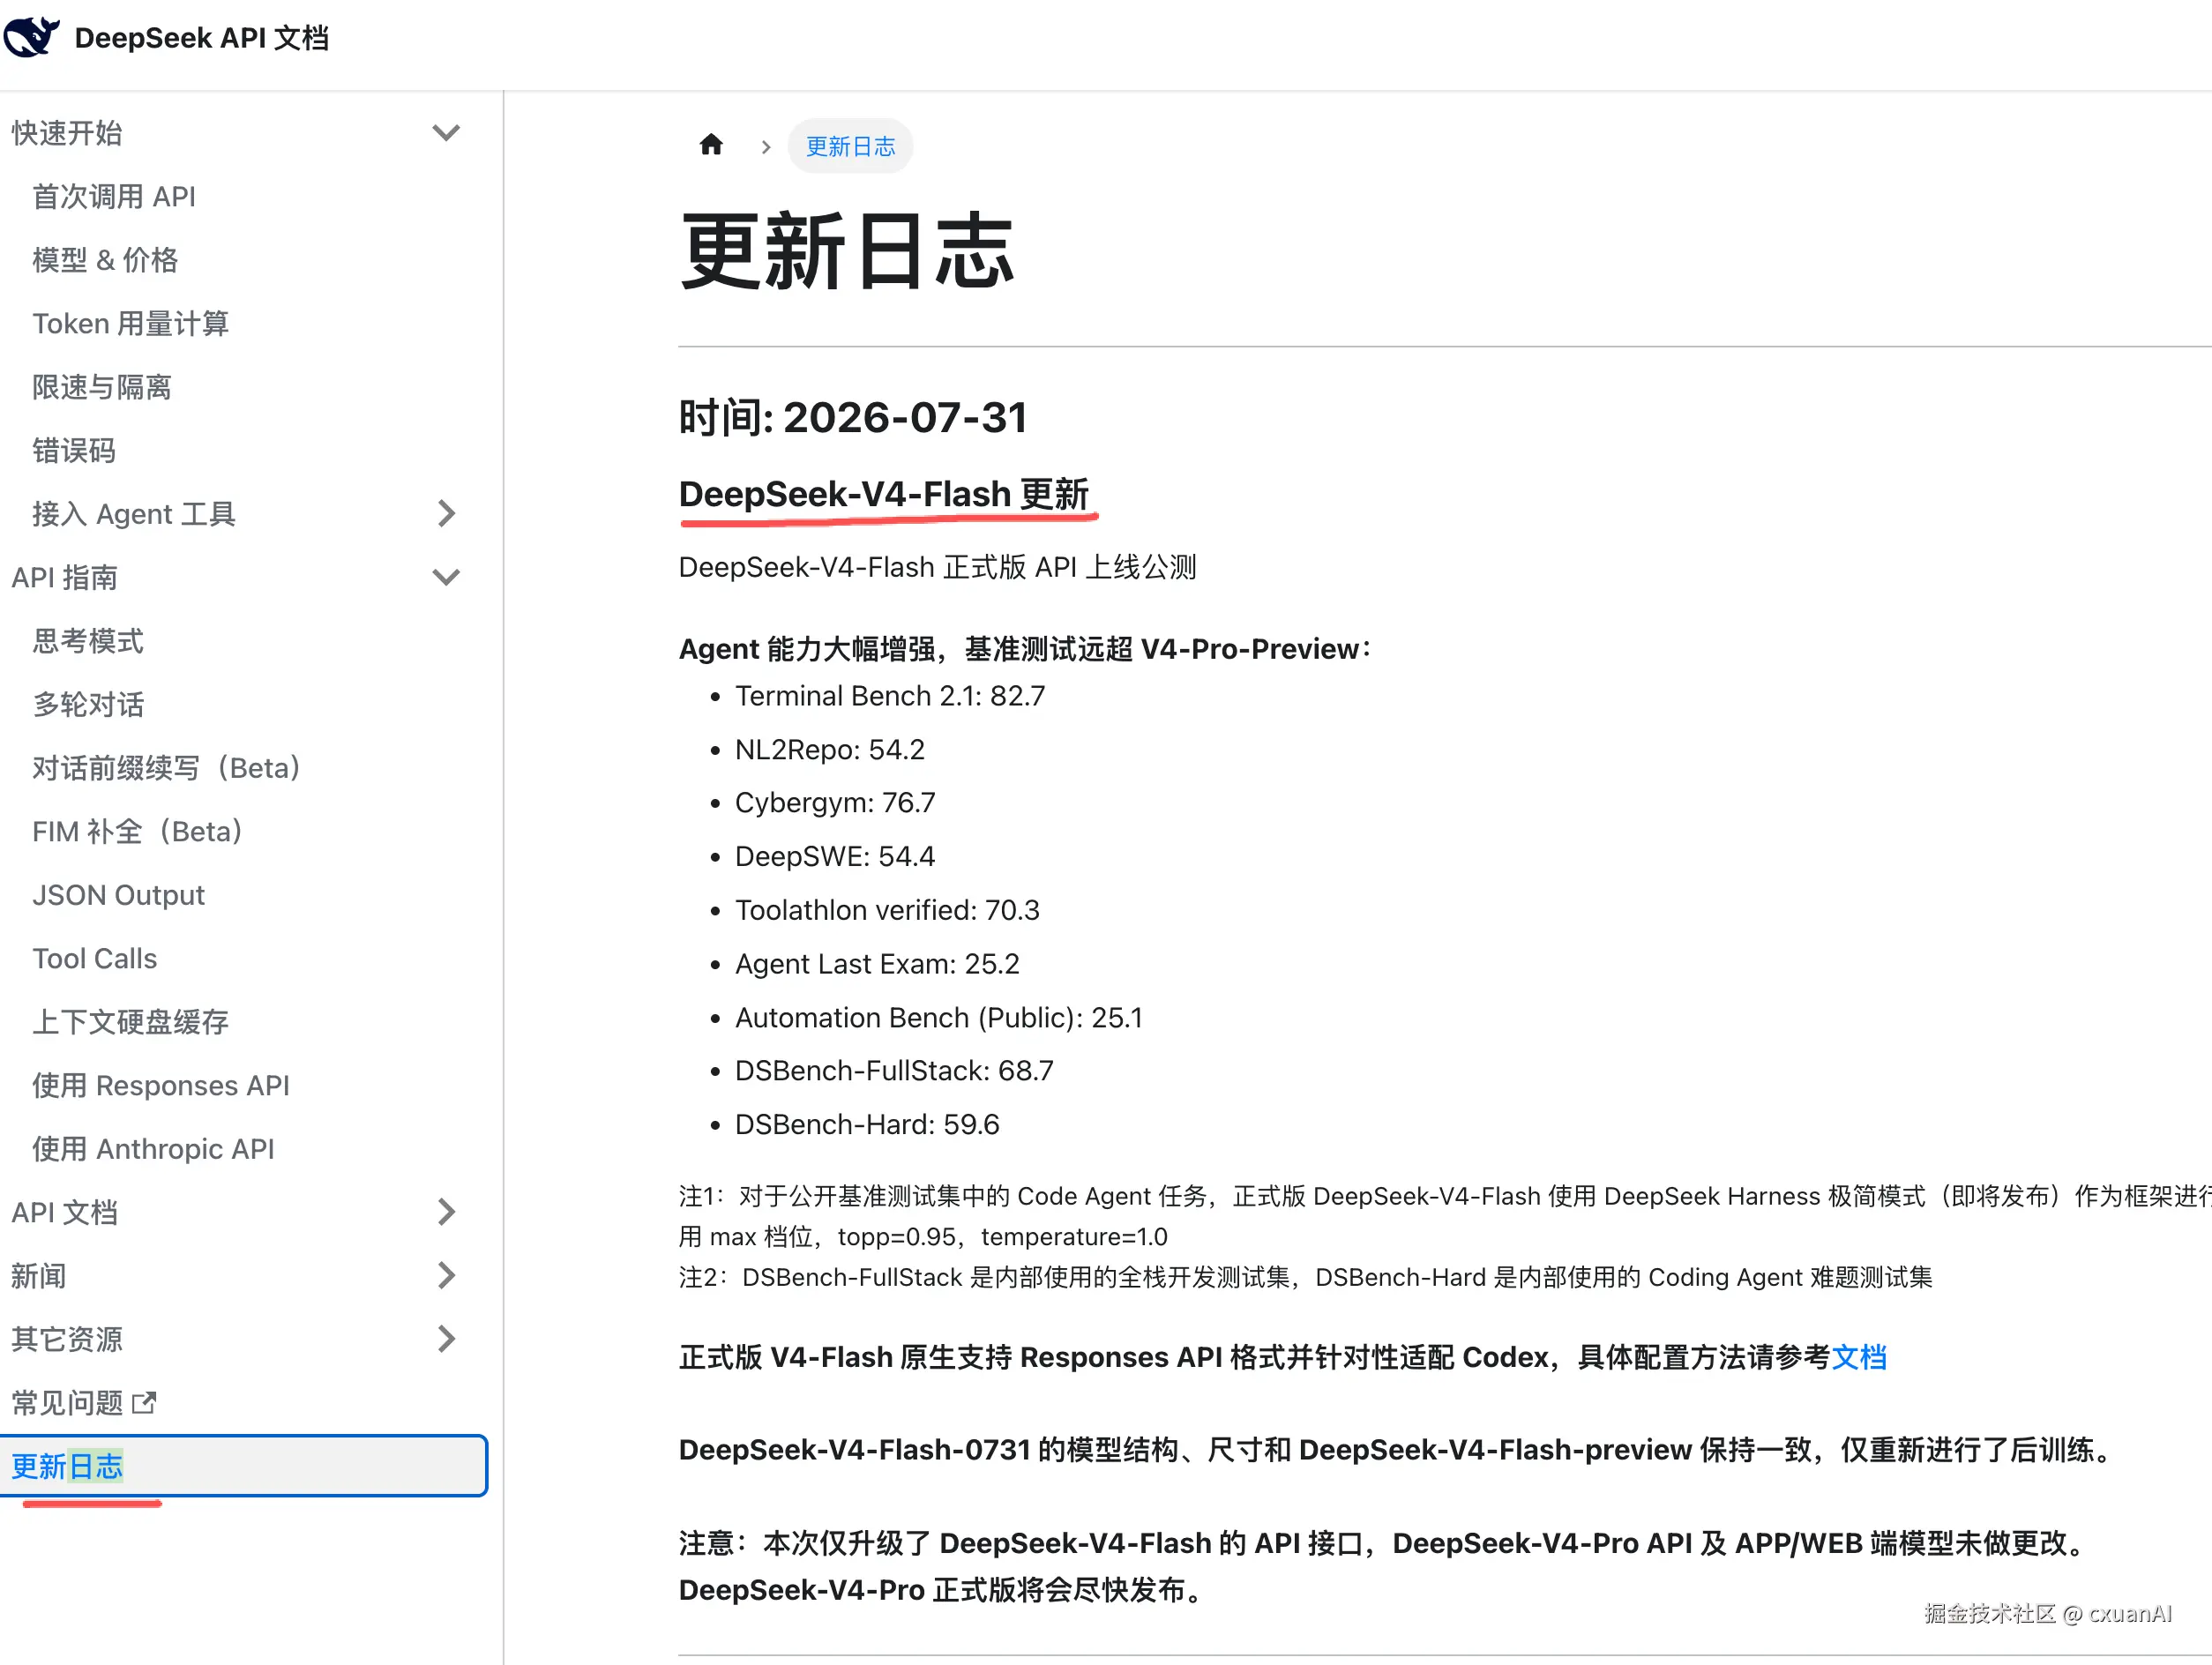The image size is (2212, 1665).
Task: Expand the 接入 Agent 工具 chevron
Action: 446,513
